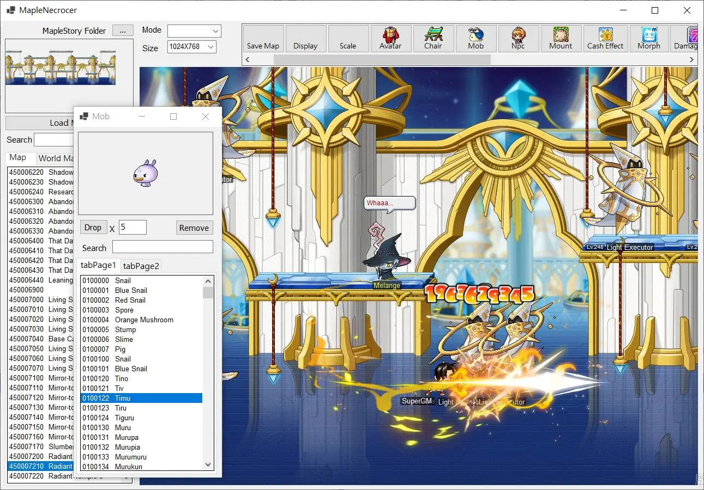Select mob 0100002 Red Snail
The height and width of the screenshot is (490, 704).
[141, 300]
